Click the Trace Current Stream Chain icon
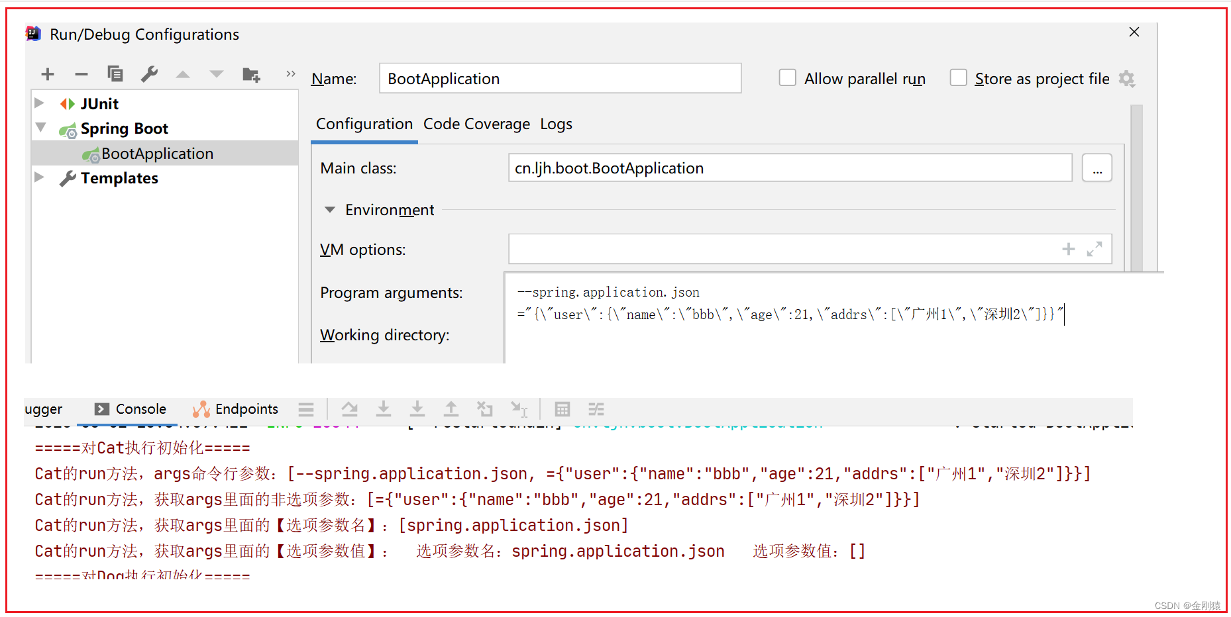This screenshot has height=617, width=1231. pos(596,409)
